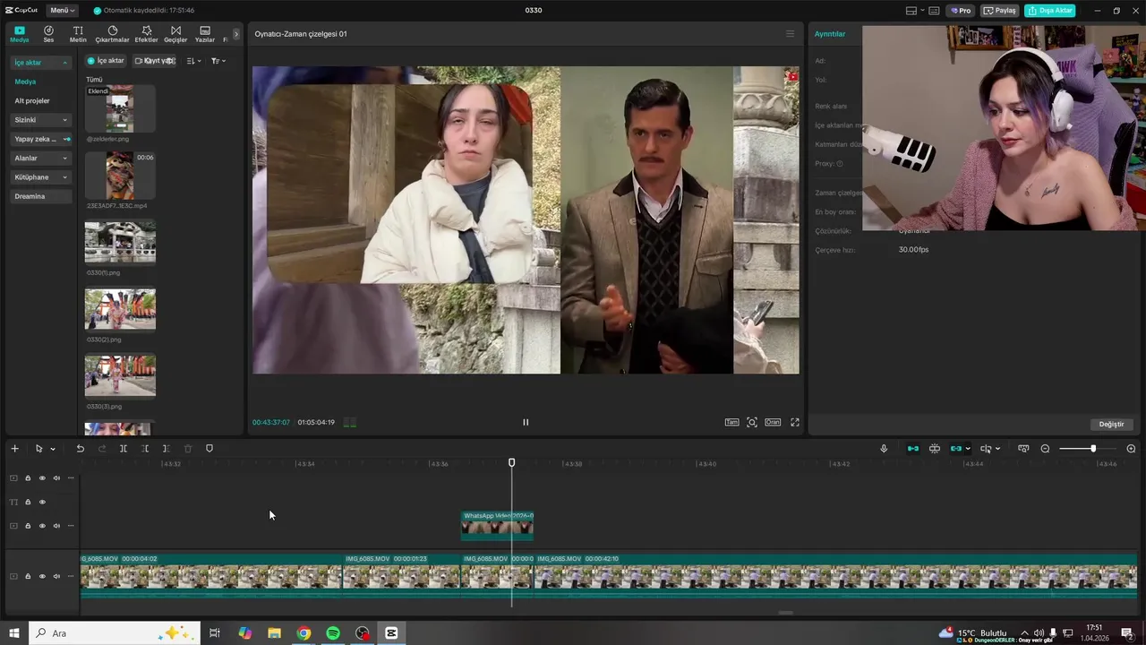This screenshot has height=645, width=1146.
Task: Enter fullscreen preview
Action: tap(794, 422)
